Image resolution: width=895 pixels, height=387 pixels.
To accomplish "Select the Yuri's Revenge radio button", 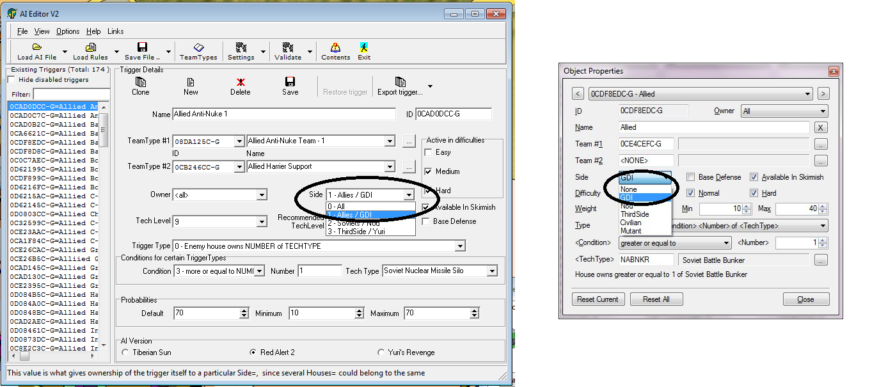I will [382, 352].
